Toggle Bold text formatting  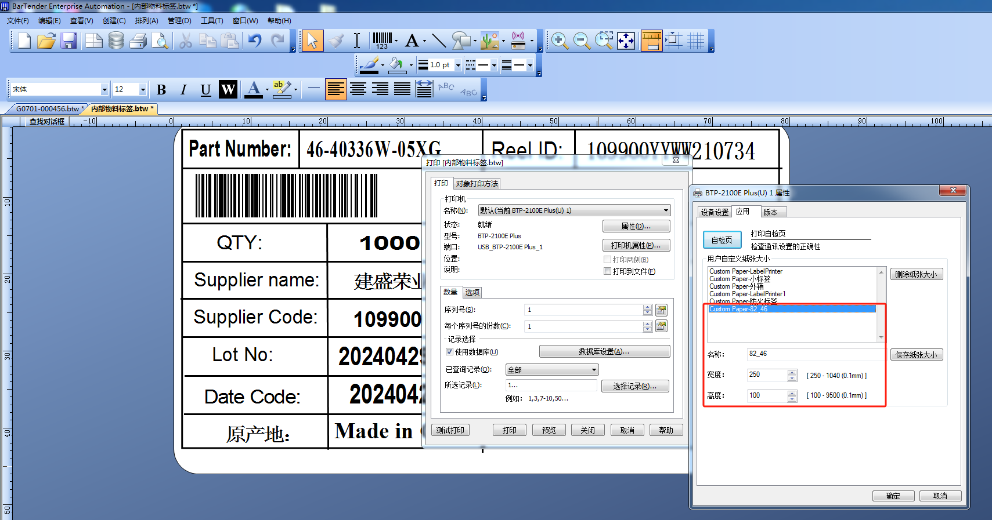tap(161, 89)
